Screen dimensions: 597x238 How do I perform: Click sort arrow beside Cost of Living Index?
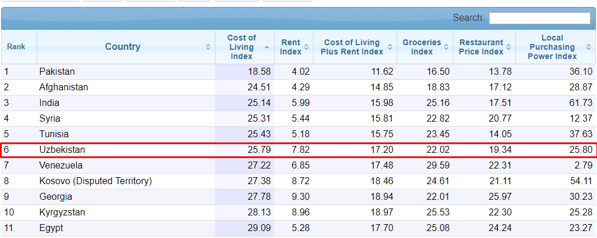267,47
